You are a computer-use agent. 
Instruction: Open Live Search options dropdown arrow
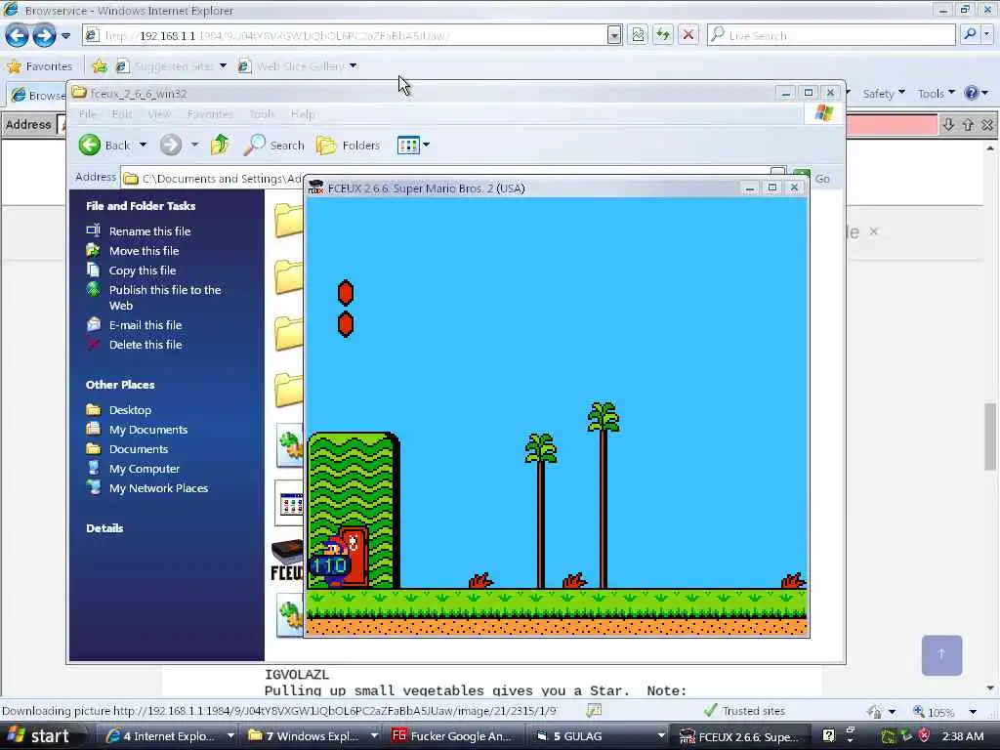(988, 34)
